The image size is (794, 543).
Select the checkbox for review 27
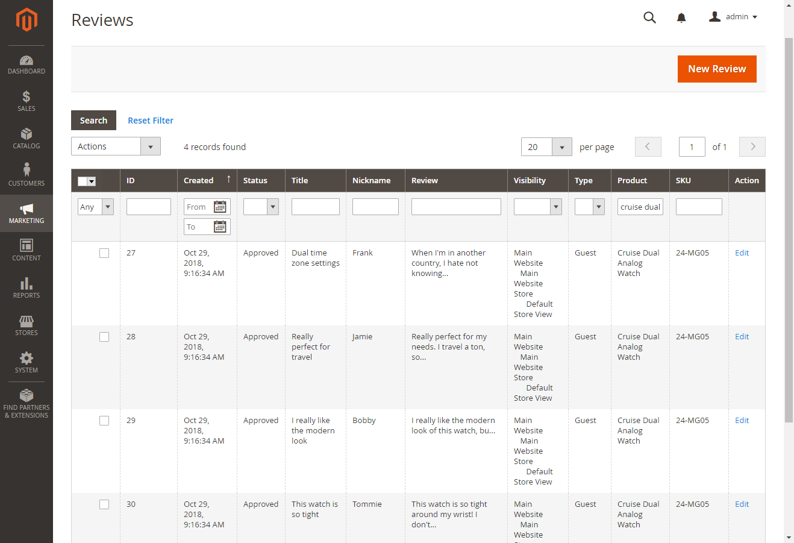pyautogui.click(x=104, y=253)
